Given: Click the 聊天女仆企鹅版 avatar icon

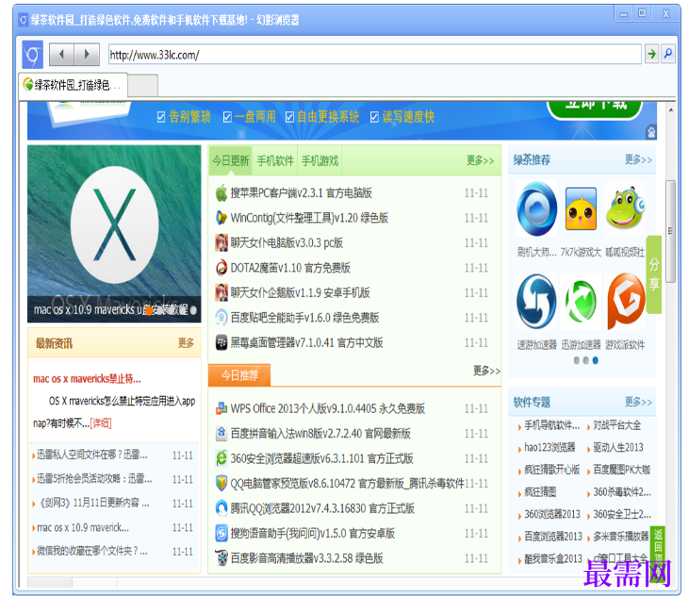Looking at the screenshot, I should coord(221,292).
